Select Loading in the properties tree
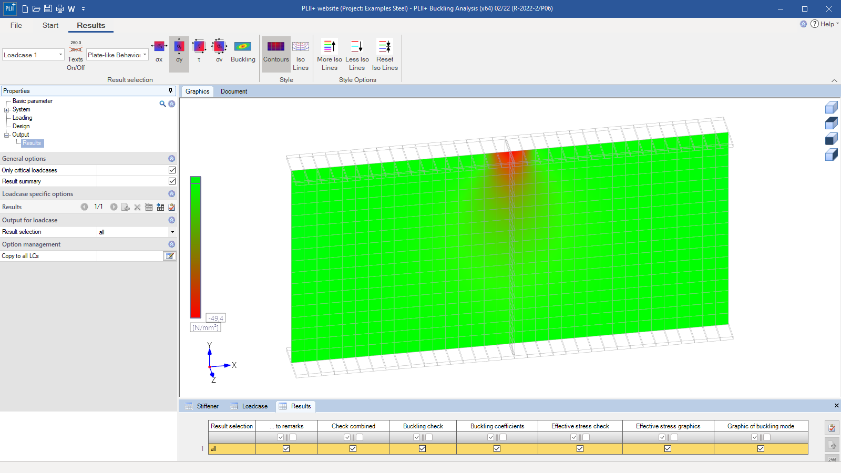Image resolution: width=841 pixels, height=473 pixels. [x=23, y=118]
